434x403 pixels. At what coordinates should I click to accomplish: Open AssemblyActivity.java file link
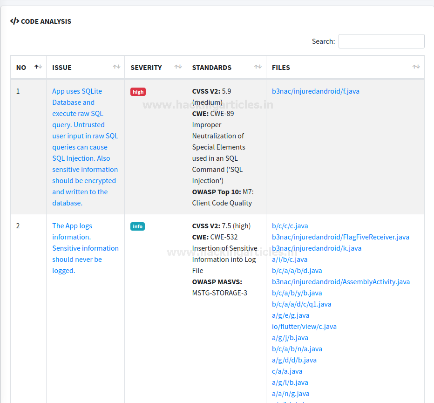tap(341, 282)
